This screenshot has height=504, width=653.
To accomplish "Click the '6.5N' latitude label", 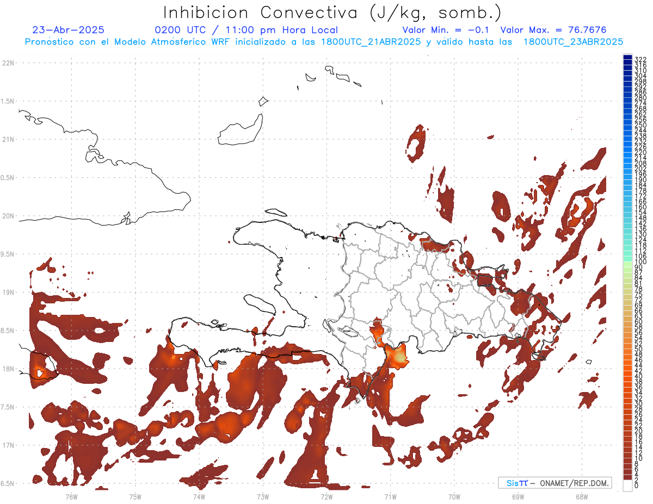I will tap(8, 483).
